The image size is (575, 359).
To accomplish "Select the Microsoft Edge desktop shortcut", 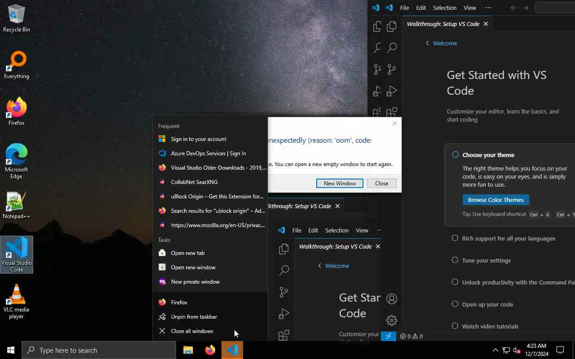I will tap(17, 162).
